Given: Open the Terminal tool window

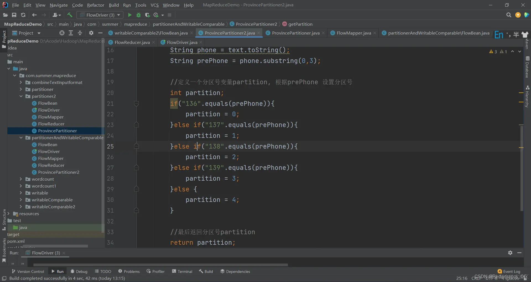Looking at the screenshot, I should pyautogui.click(x=182, y=272).
